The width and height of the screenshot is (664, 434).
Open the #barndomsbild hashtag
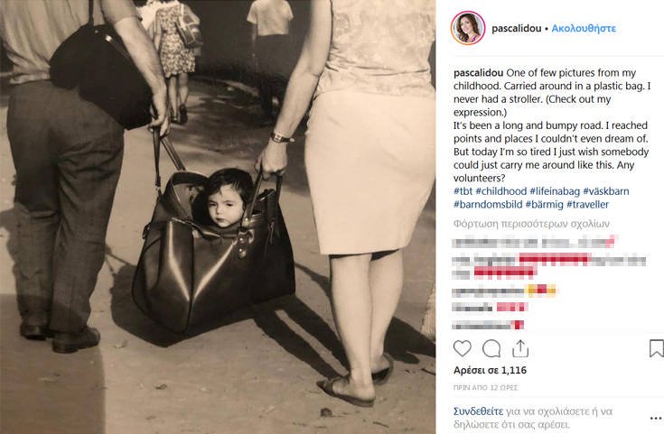pyautogui.click(x=488, y=205)
